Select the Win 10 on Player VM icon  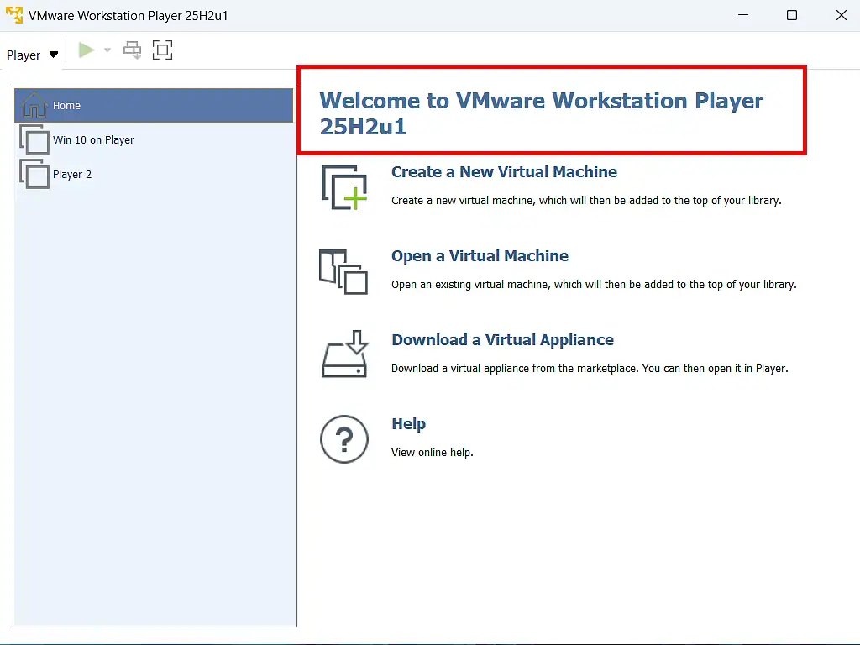(x=34, y=139)
